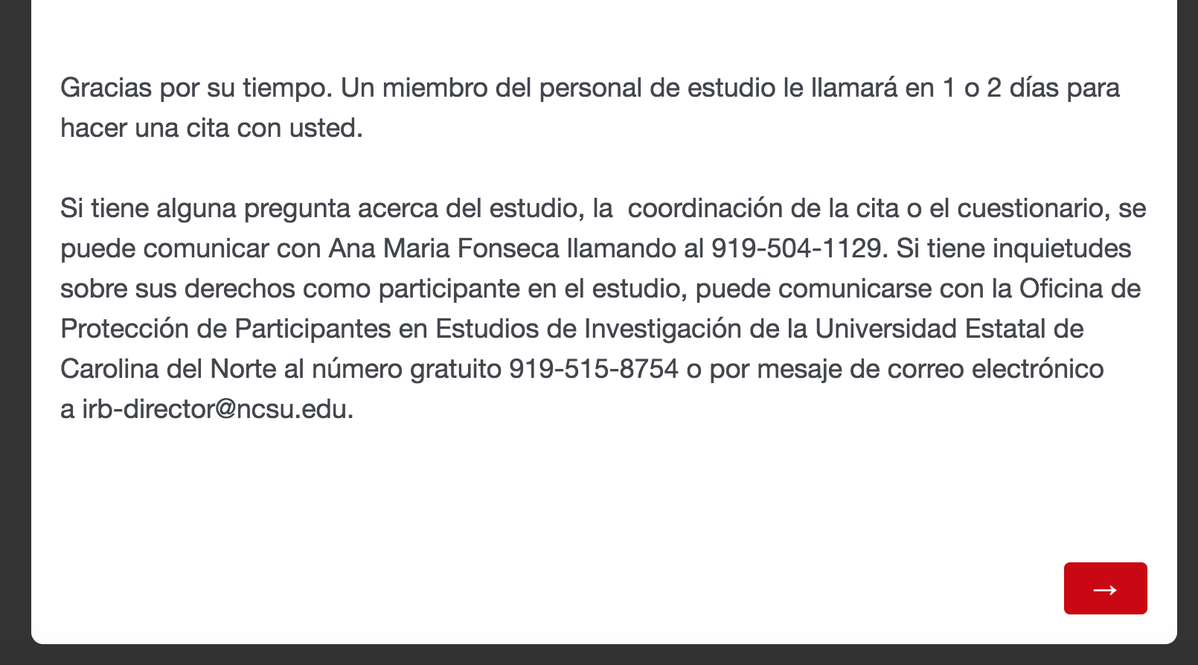The width and height of the screenshot is (1198, 665).
Task: Click the words "Carolina del Norte"
Action: pyautogui.click(x=168, y=369)
